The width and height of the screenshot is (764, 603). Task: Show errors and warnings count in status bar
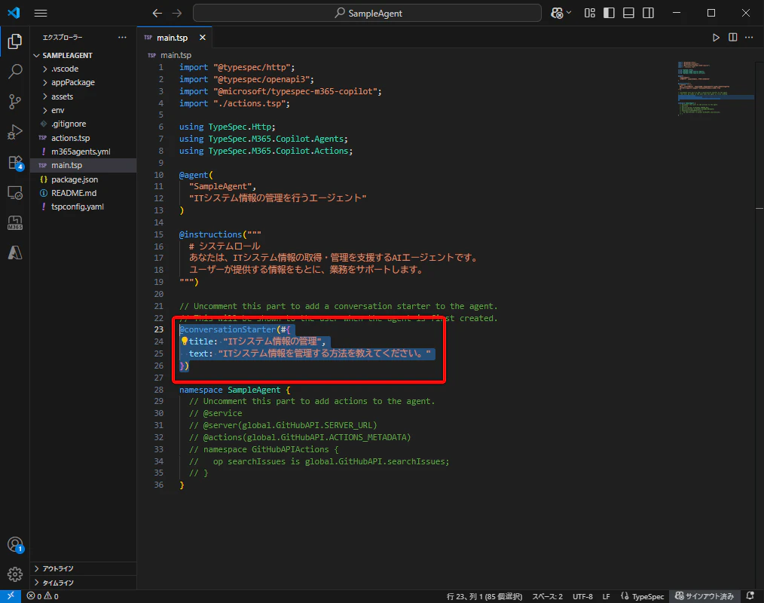pyautogui.click(x=43, y=596)
